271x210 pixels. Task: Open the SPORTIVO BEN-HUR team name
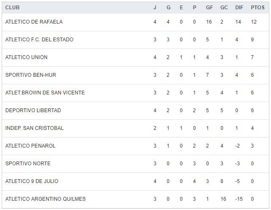coord(30,75)
